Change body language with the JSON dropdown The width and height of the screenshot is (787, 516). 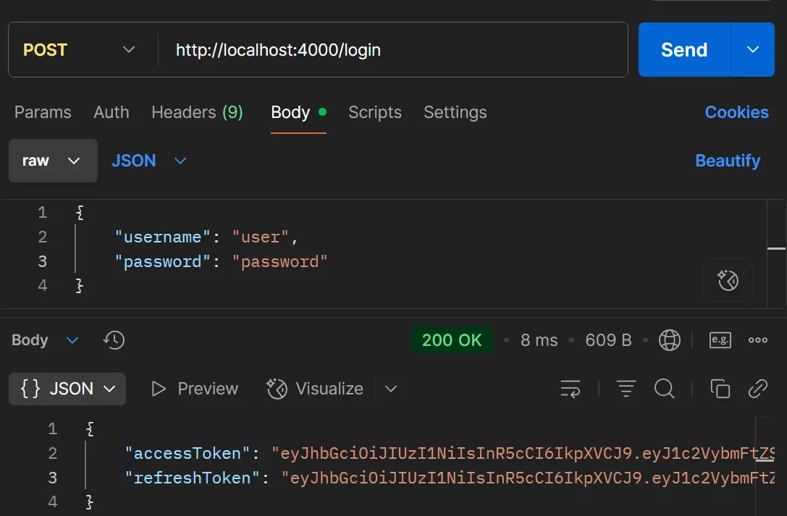[148, 161]
